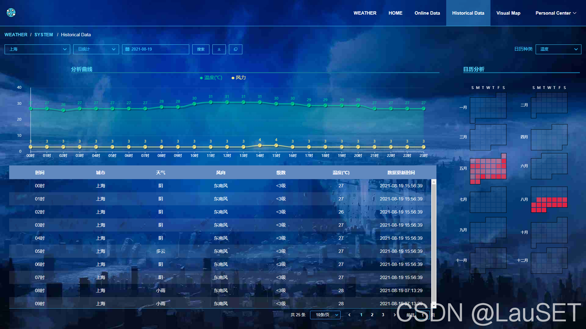The height and width of the screenshot is (329, 586).
Task: Click the 温度(℃) column header
Action: coord(341,173)
